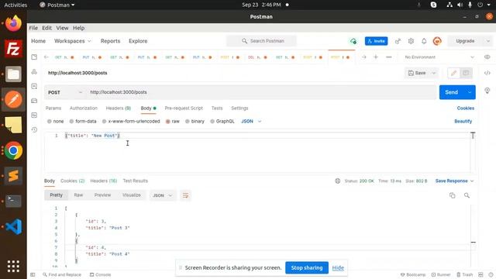Open the View menu
This screenshot has width=496, height=279.
[x=62, y=28]
